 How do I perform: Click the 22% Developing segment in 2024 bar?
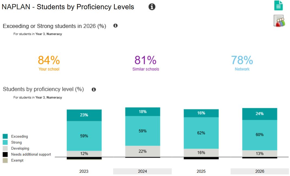[x=143, y=151]
